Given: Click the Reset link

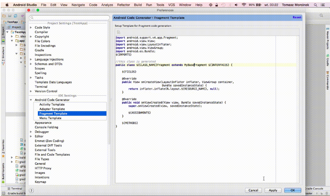Looking at the screenshot, I should [x=297, y=17].
